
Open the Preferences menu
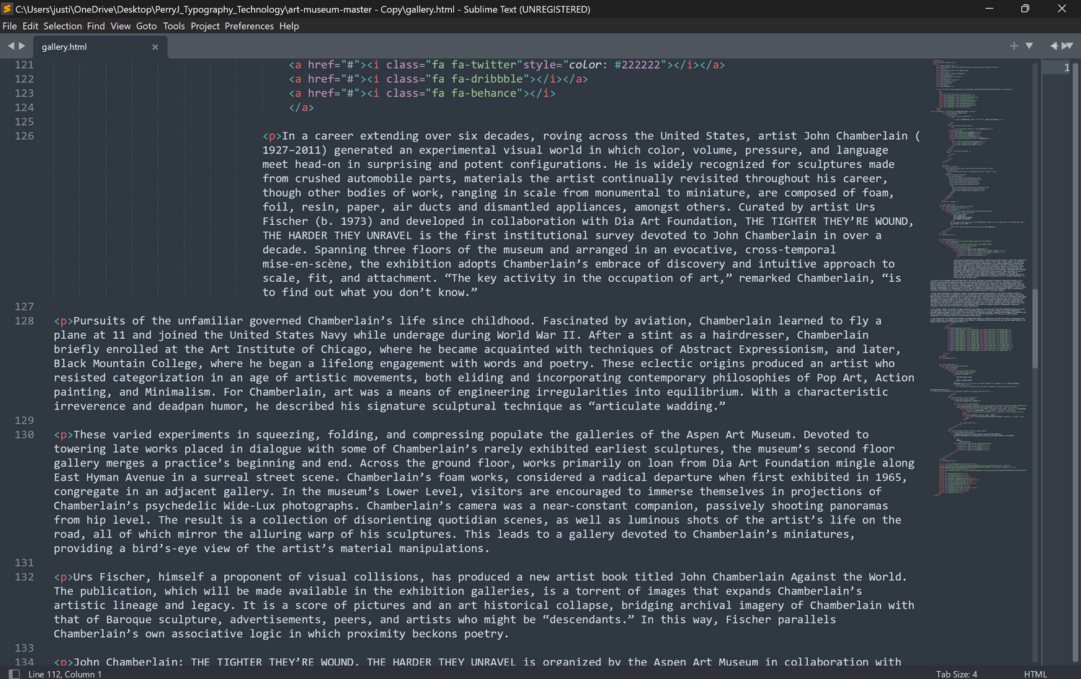[x=249, y=26]
